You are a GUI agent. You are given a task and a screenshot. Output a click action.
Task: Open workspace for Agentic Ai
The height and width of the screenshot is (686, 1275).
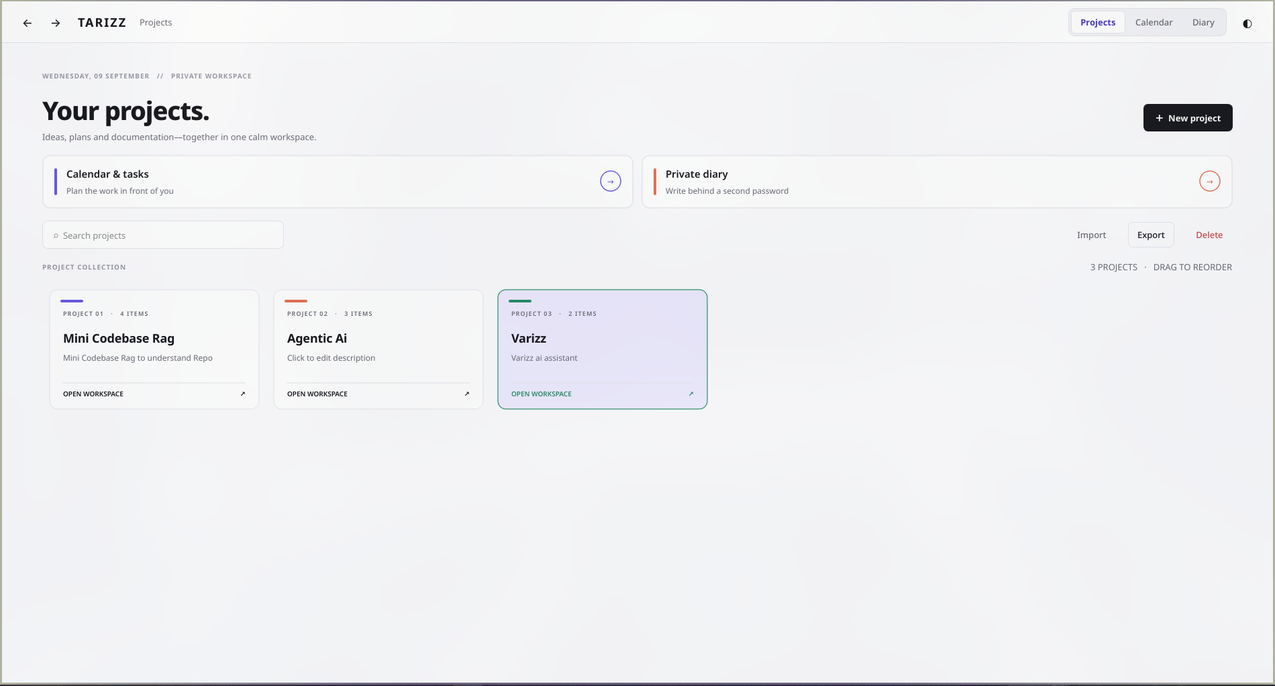coord(317,394)
